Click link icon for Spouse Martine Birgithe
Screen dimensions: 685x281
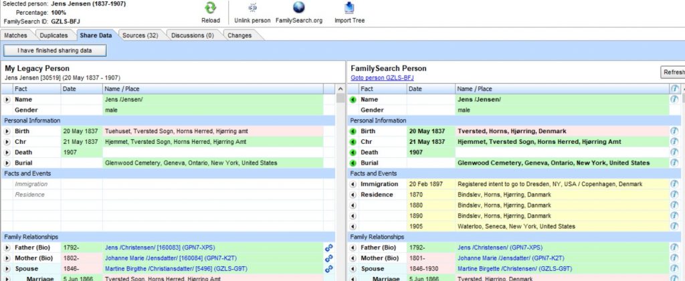tap(329, 269)
